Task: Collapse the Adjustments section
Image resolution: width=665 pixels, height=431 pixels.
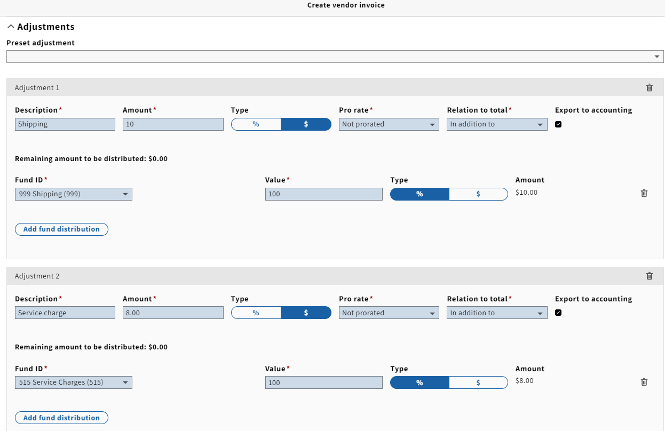Action: 41,27
